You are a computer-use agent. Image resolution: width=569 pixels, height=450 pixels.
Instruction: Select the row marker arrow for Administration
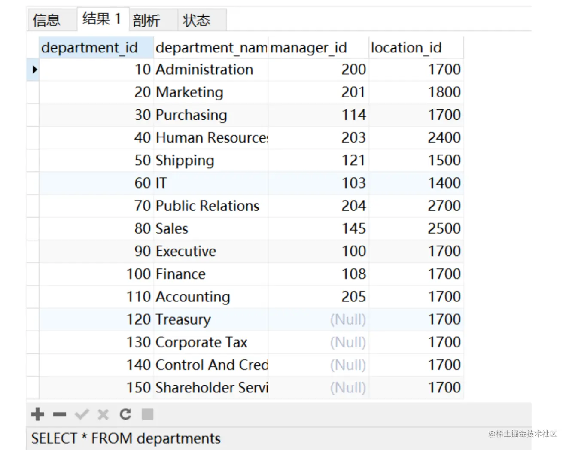pos(34,70)
